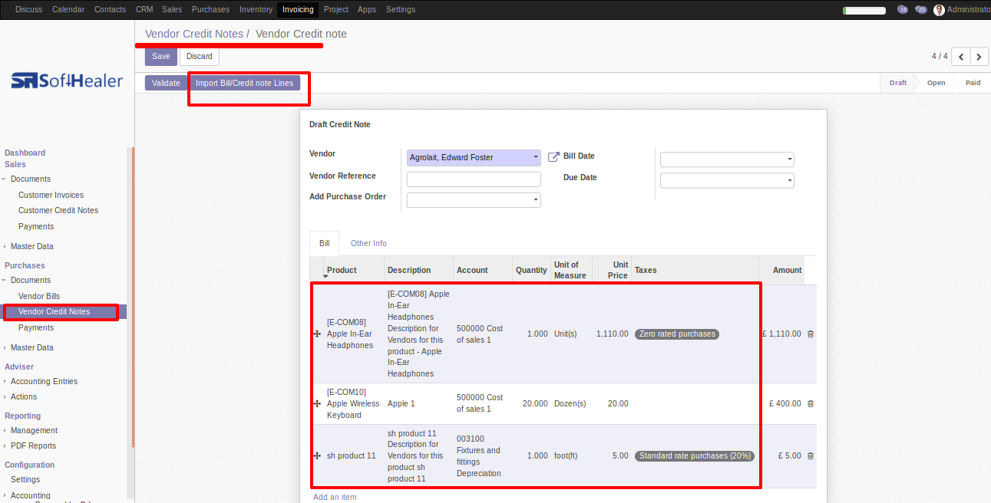Click the Administrator avatar picture
Image resolution: width=991 pixels, height=503 pixels.
click(x=939, y=10)
